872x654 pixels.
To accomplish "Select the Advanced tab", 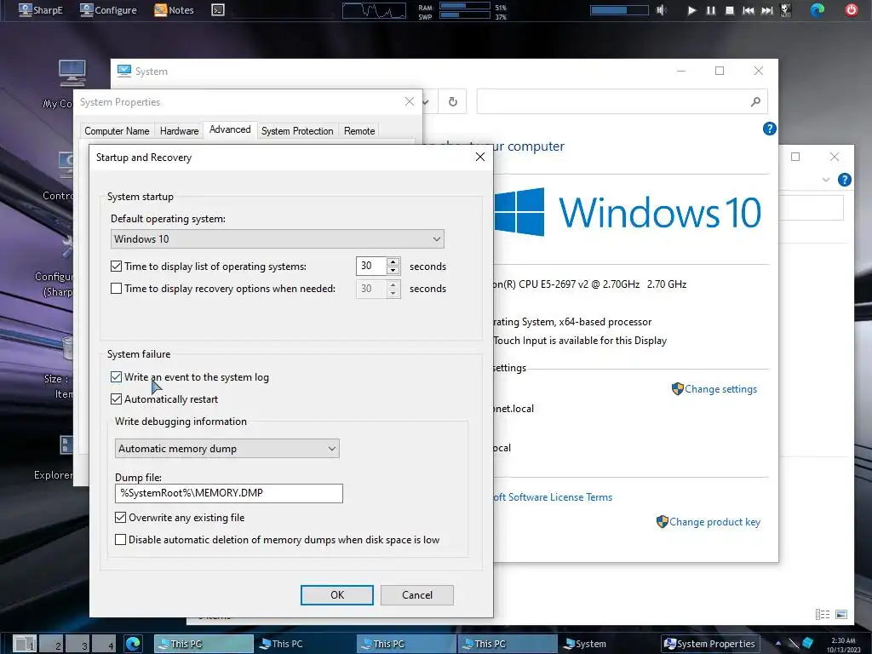I will point(230,129).
